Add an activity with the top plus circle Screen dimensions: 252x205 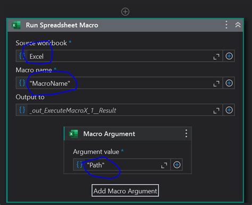tap(125, 12)
